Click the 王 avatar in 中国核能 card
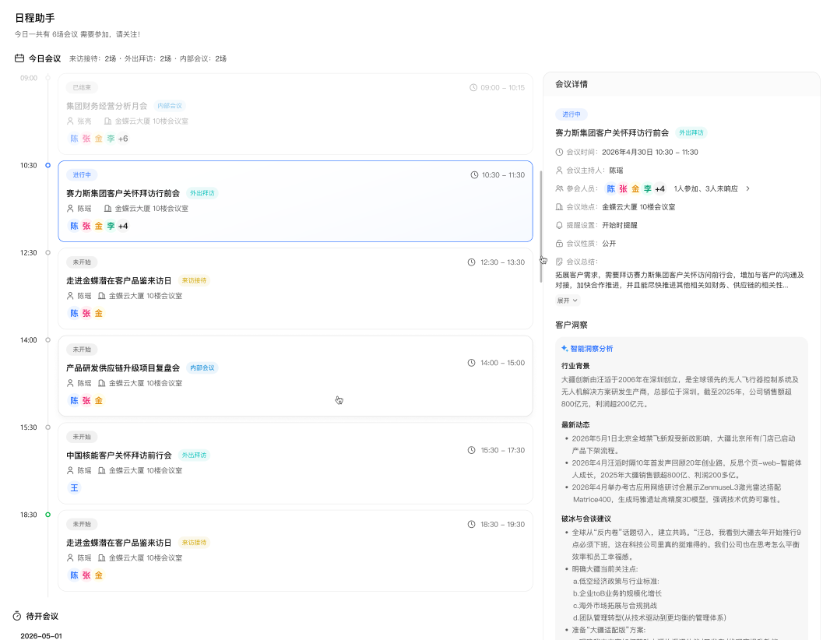 point(74,488)
